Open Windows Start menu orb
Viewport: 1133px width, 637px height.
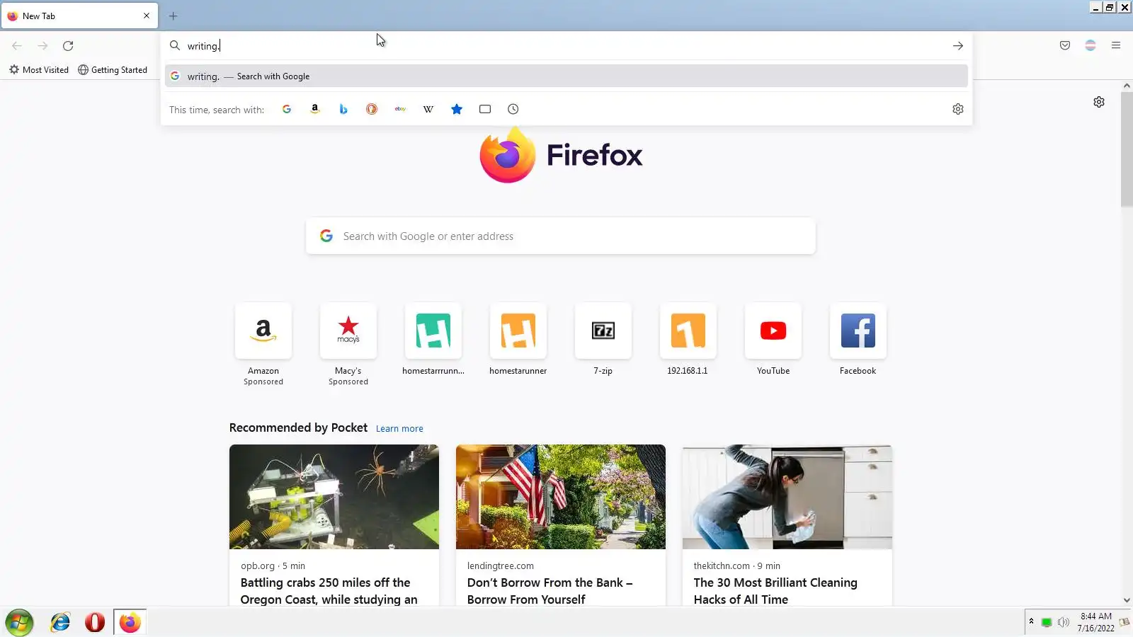19,623
